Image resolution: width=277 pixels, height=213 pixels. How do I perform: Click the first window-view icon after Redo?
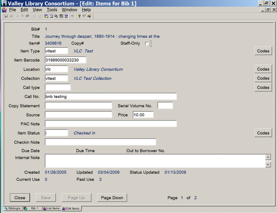pos(46,16)
